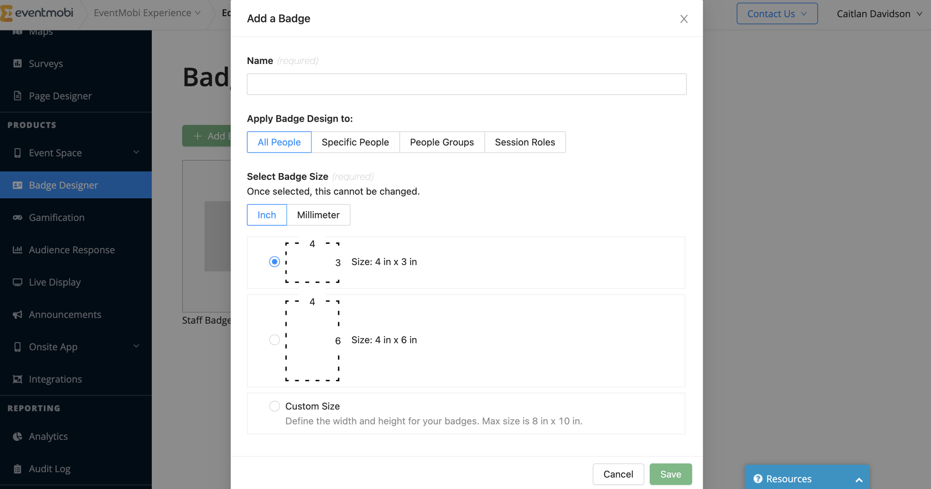
Task: Select the Audience Response icon
Action: [x=18, y=250]
